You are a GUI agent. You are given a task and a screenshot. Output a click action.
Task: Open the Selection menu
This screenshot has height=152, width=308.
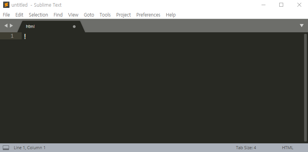[38, 15]
